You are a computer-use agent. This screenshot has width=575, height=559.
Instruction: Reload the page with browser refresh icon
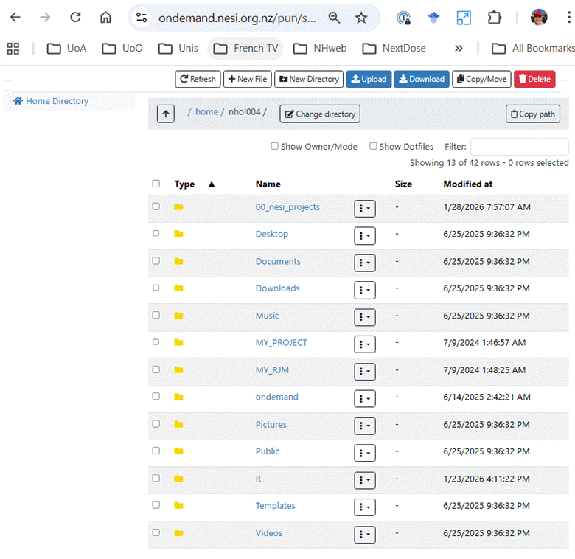(75, 18)
